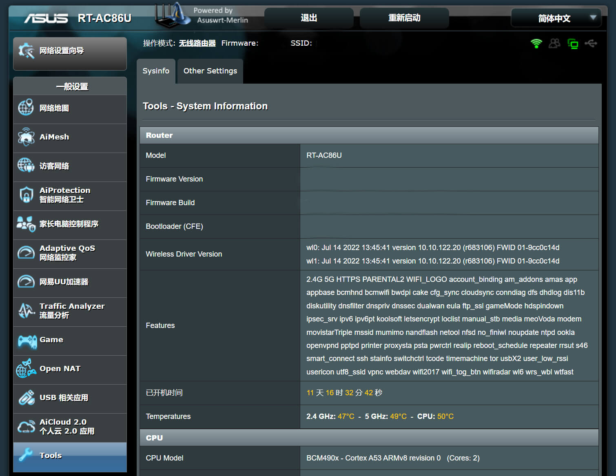Image resolution: width=616 pixels, height=476 pixels.
Task: Click the AiMesh sidebar icon
Action: coord(26,137)
